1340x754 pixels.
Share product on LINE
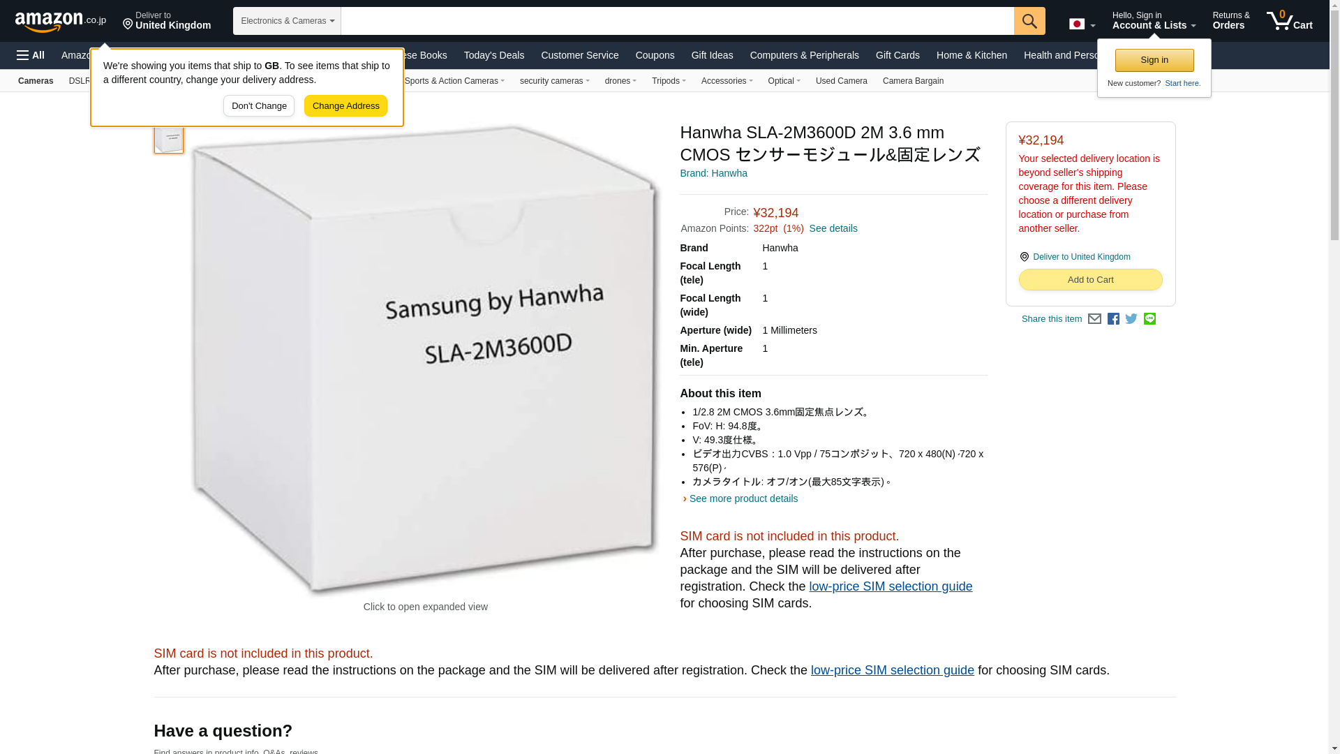click(x=1149, y=319)
